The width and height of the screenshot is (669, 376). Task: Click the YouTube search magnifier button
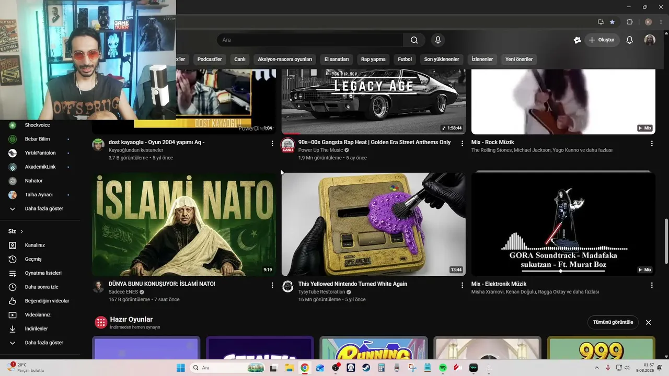tap(414, 40)
